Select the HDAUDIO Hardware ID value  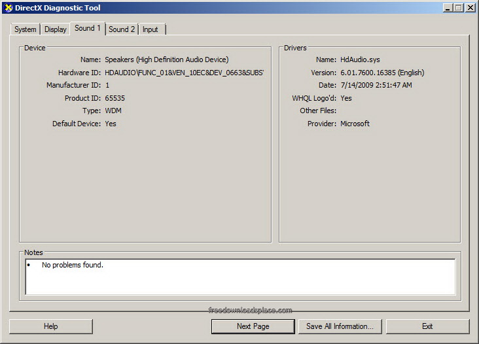coord(184,73)
